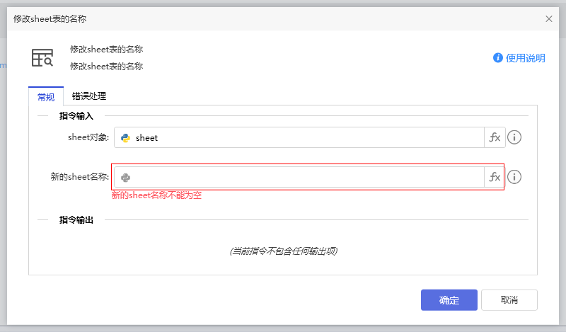566x332 pixels.
Task: Open the 错误处理 tab
Action: point(89,96)
